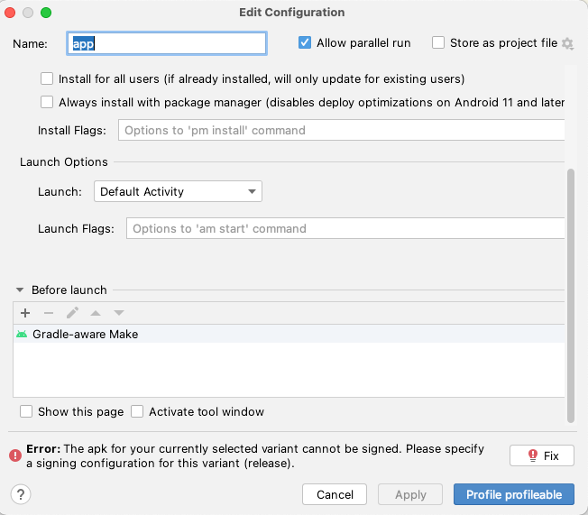Check Install for all users option
The image size is (588, 515).
coord(48,78)
